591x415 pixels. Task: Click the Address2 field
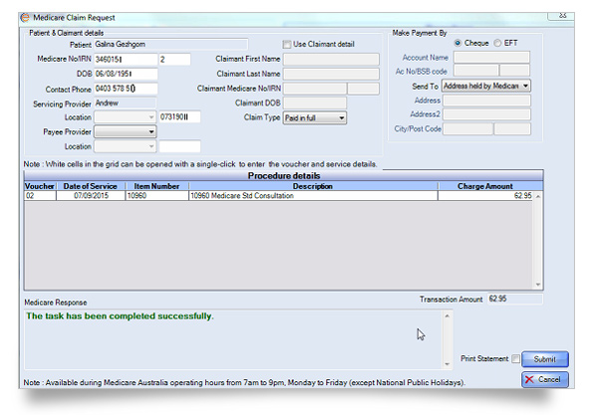point(486,114)
